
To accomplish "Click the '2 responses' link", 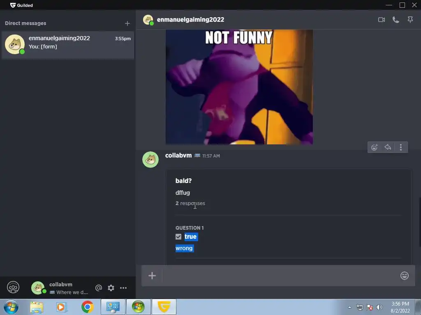I will 190,203.
